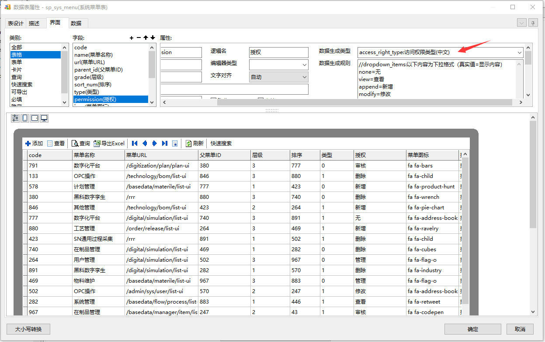Switch to the 表设计 tab
The height and width of the screenshot is (342, 545).
click(x=16, y=23)
